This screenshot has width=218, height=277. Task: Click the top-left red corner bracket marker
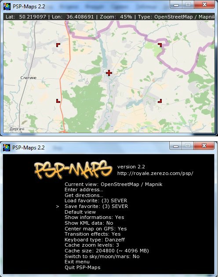[x=58, y=45]
